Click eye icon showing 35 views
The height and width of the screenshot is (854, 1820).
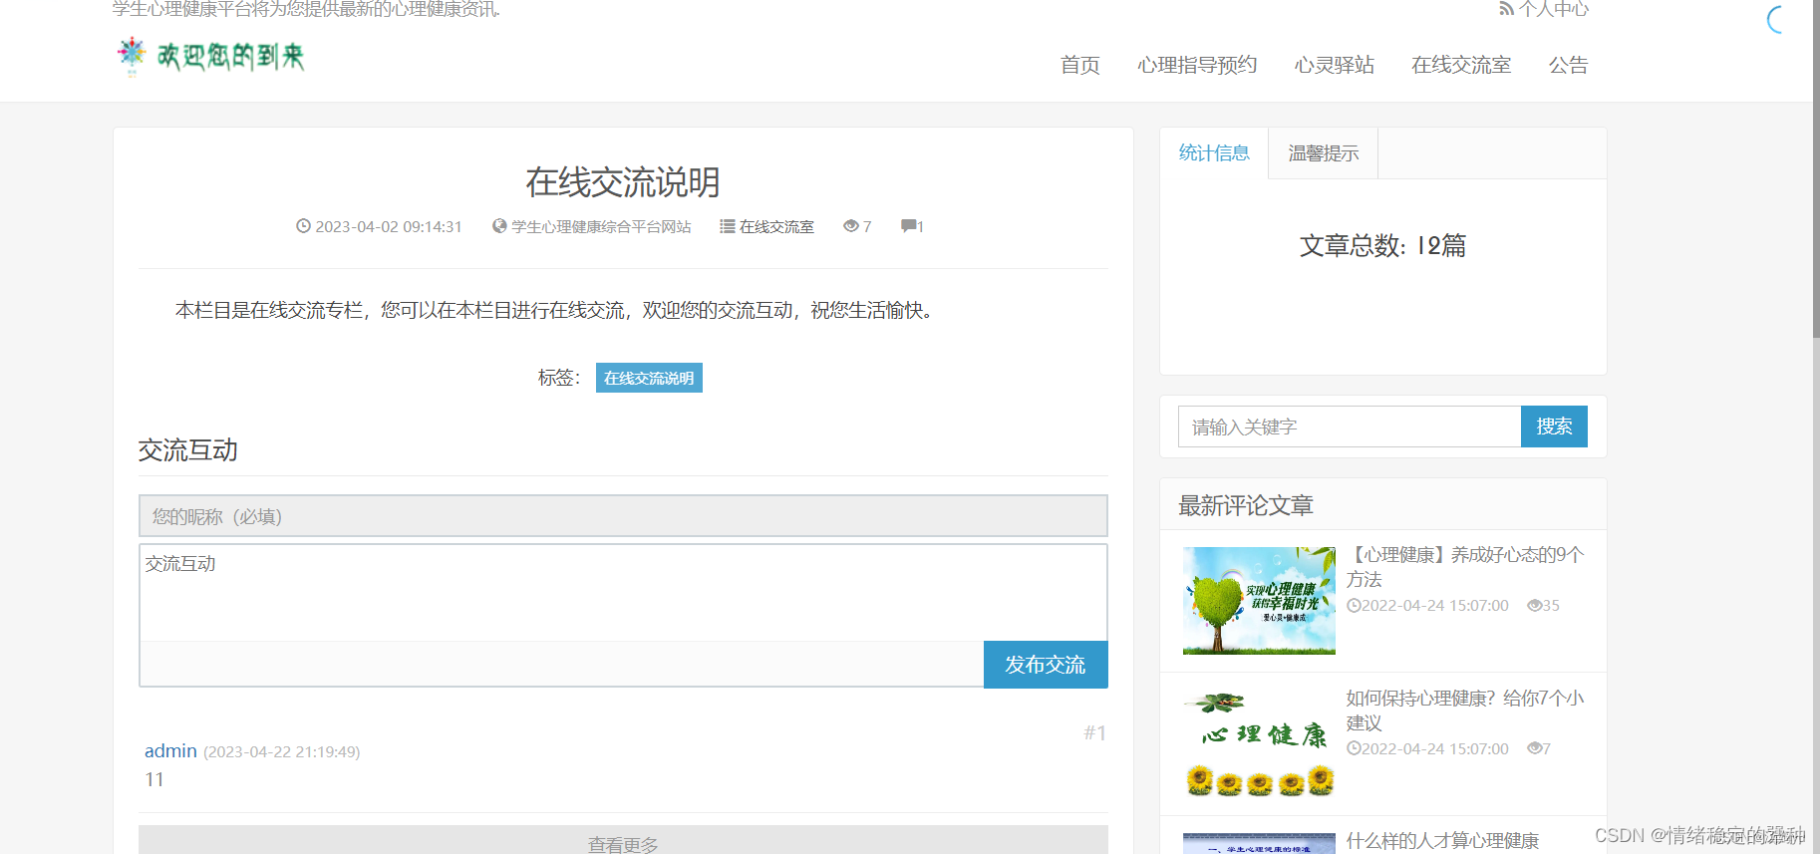pyautogui.click(x=1535, y=605)
